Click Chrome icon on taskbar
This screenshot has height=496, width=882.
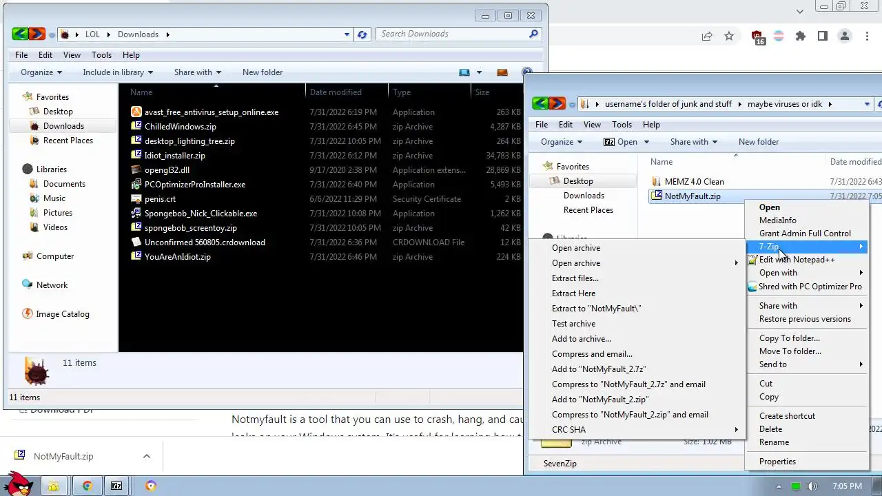(88, 486)
